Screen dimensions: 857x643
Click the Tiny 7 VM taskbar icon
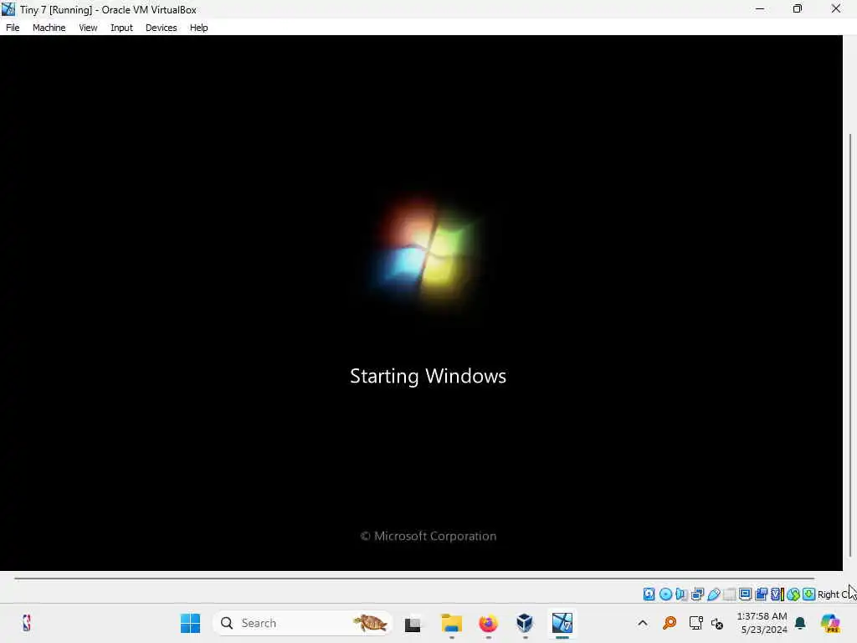562,623
